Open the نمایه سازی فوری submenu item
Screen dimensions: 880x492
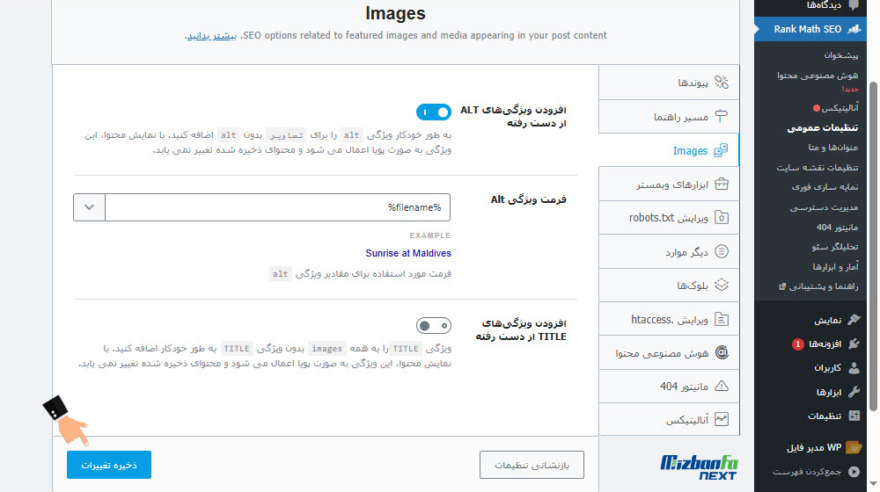click(x=825, y=187)
